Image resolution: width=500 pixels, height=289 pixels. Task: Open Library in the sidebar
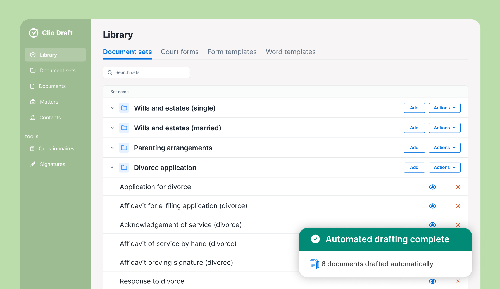55,55
